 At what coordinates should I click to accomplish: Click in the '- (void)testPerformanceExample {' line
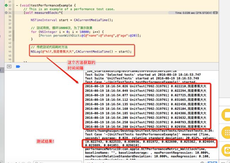46,5
